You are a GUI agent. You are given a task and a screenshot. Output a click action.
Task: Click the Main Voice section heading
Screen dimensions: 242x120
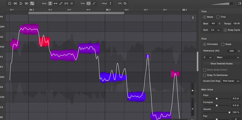(207, 90)
